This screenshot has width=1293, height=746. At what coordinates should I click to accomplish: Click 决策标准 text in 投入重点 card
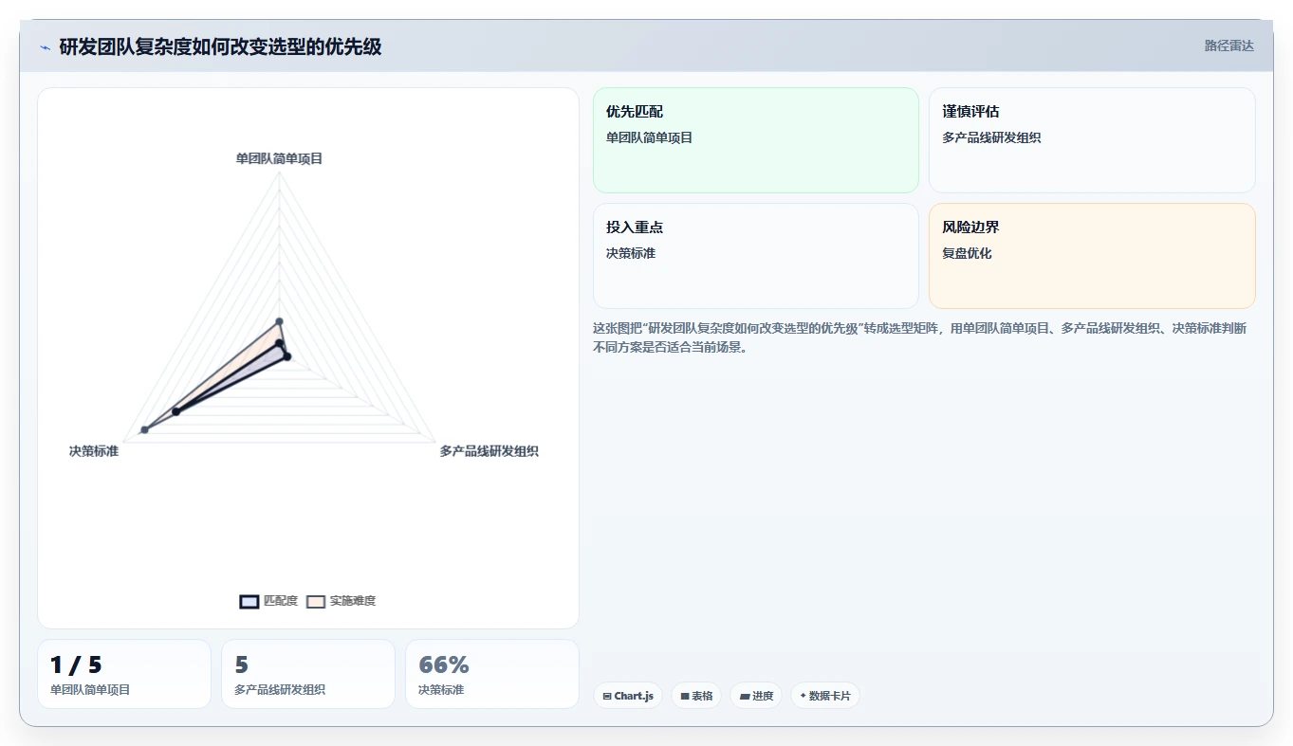pyautogui.click(x=631, y=253)
